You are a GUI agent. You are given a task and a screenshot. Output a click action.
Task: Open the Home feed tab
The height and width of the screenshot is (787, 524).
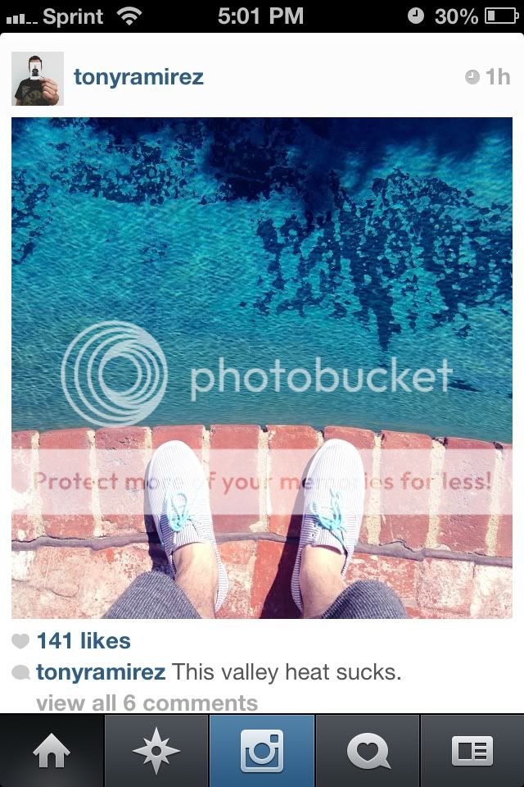pyautogui.click(x=52, y=750)
